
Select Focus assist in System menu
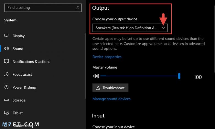[x=22, y=74]
